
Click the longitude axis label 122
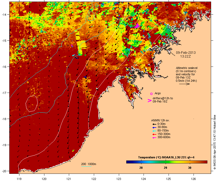94,179
